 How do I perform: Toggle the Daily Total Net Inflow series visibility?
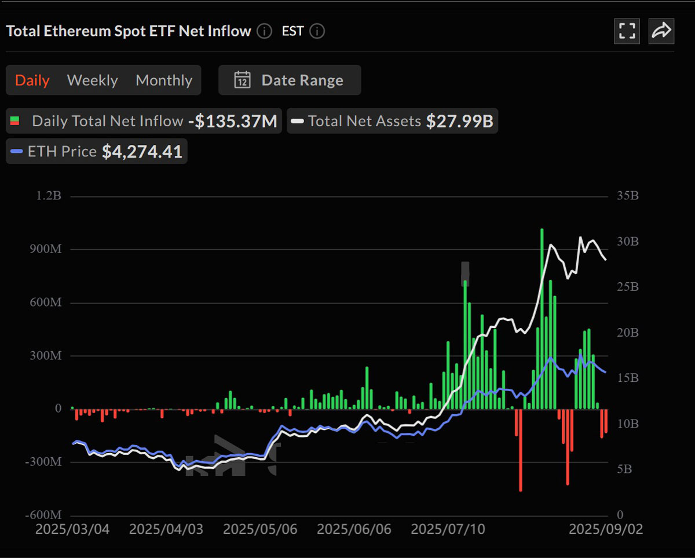pyautogui.click(x=108, y=121)
